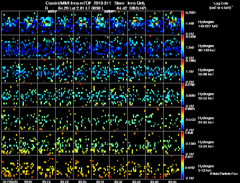Select first 149-227 keV panel at 311T03:01
Screen dimensions: 240x183
point(10,23)
